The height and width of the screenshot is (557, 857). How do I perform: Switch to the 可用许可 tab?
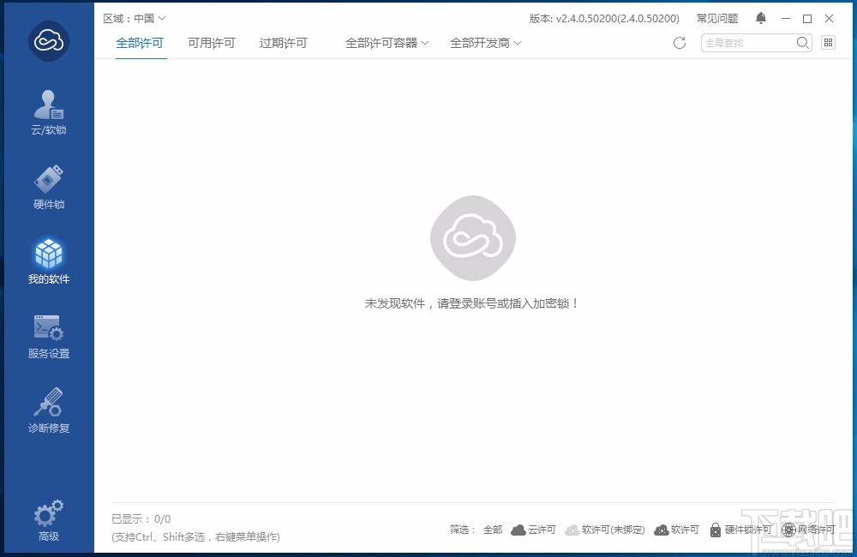point(211,40)
